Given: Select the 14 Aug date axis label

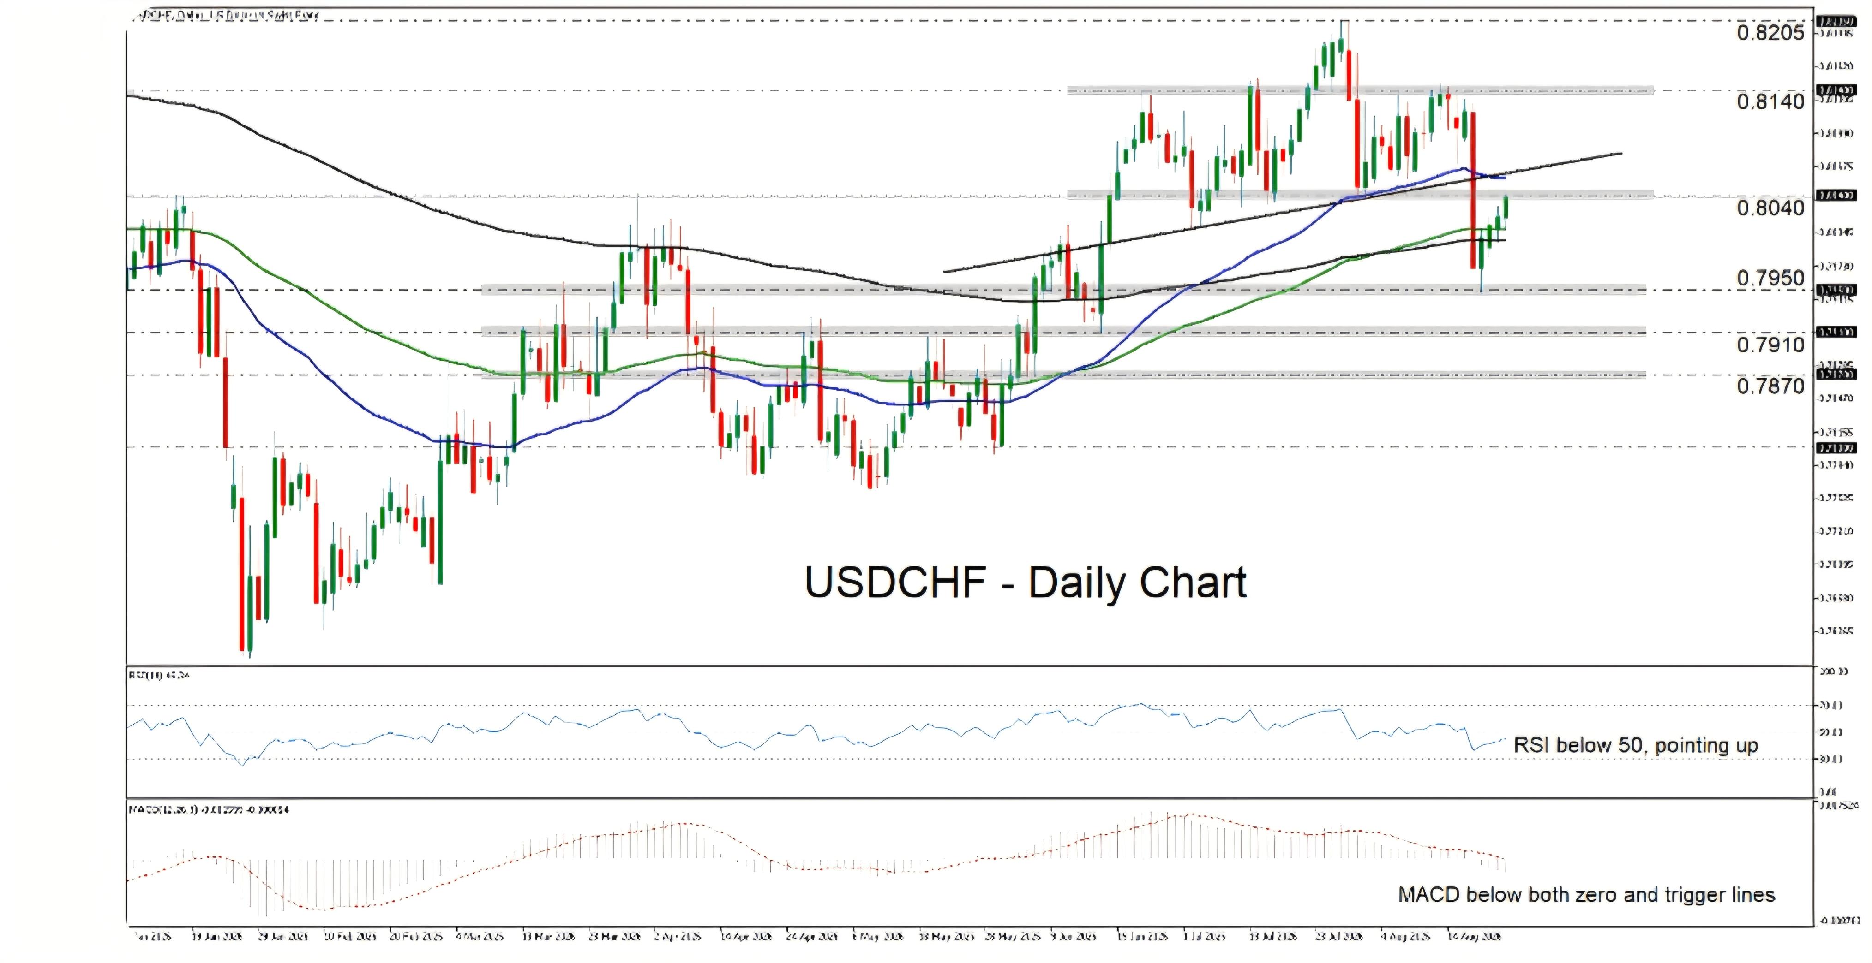Looking at the screenshot, I should [1474, 937].
